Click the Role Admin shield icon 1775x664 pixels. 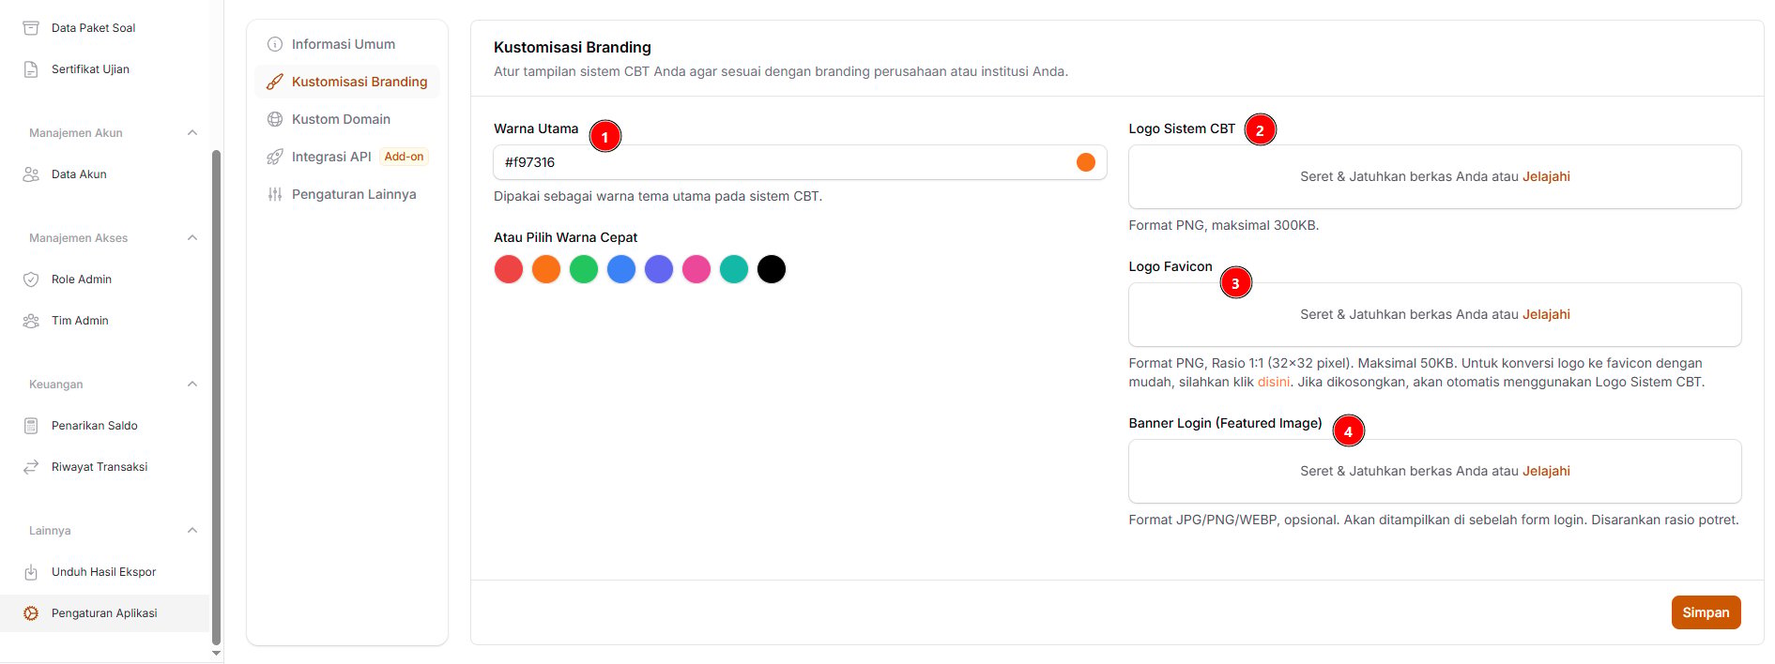point(31,279)
